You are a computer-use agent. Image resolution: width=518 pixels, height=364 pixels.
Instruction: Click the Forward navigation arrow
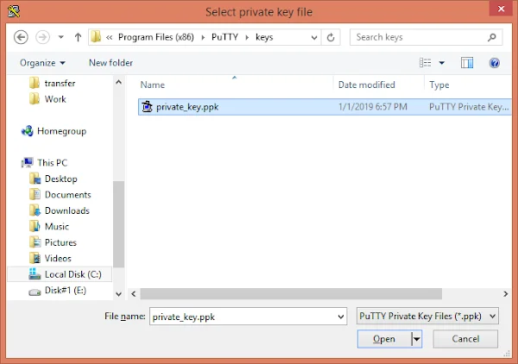[x=42, y=37]
